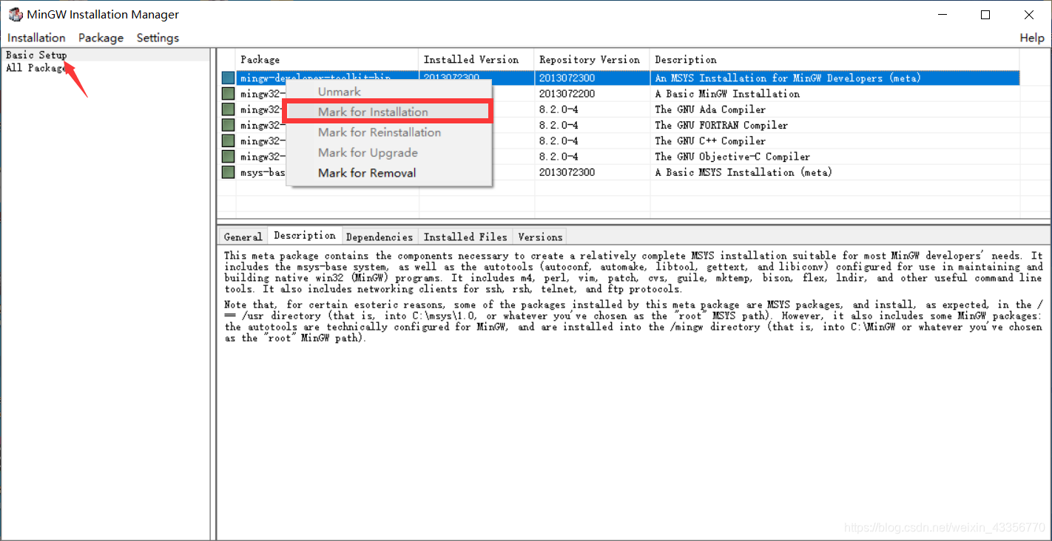Toggle checkbox in the GNU Ada Compiler row
The height and width of the screenshot is (541, 1052).
point(228,109)
